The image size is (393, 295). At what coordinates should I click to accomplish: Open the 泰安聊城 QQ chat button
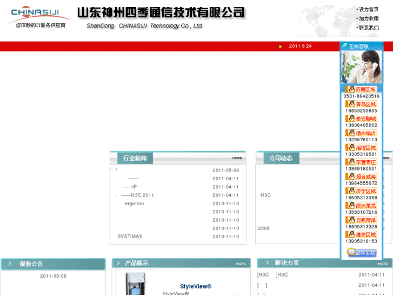point(361,119)
